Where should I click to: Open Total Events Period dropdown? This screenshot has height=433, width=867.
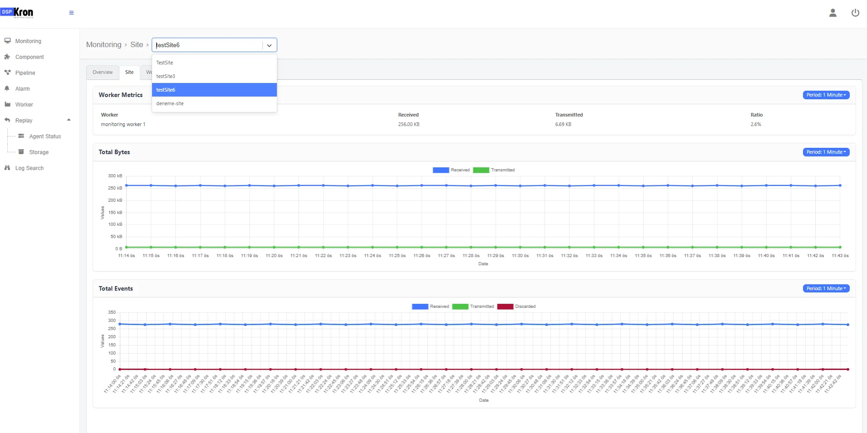826,289
